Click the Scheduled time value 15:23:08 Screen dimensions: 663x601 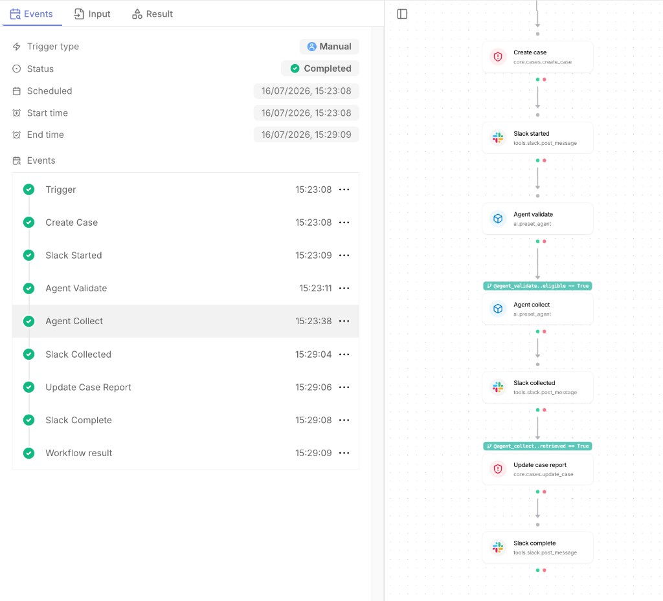tap(306, 91)
